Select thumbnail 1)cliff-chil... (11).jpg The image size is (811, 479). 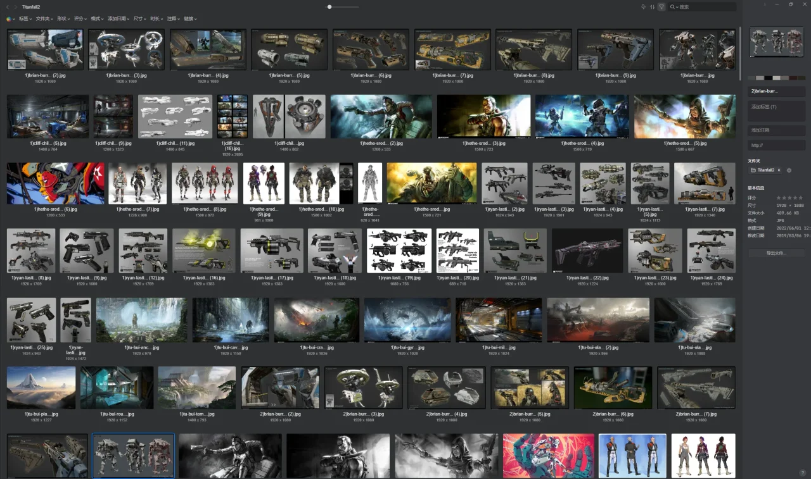(x=176, y=116)
